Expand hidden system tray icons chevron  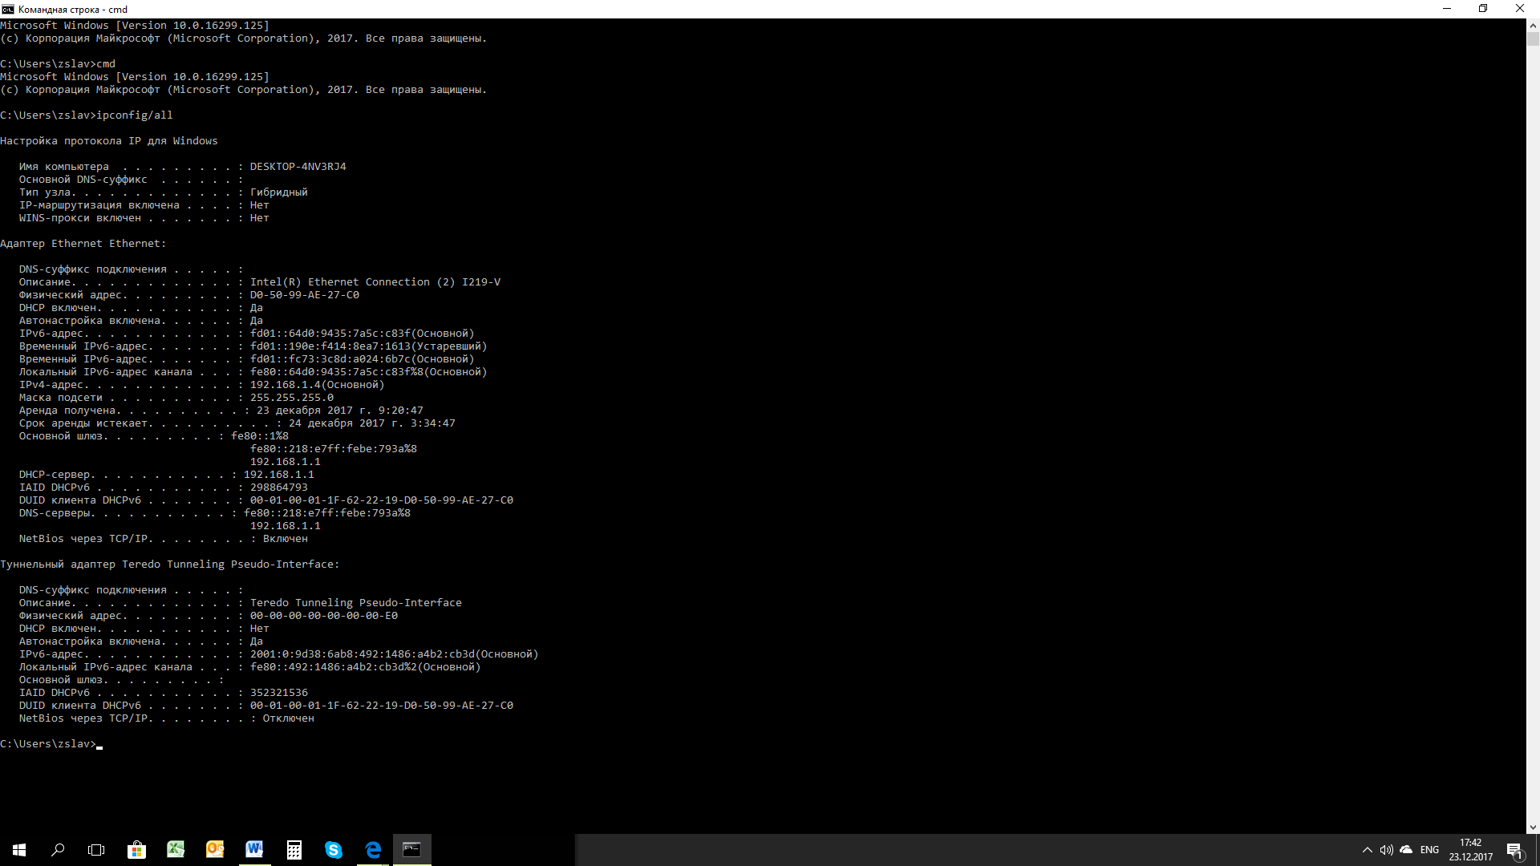pos(1367,850)
